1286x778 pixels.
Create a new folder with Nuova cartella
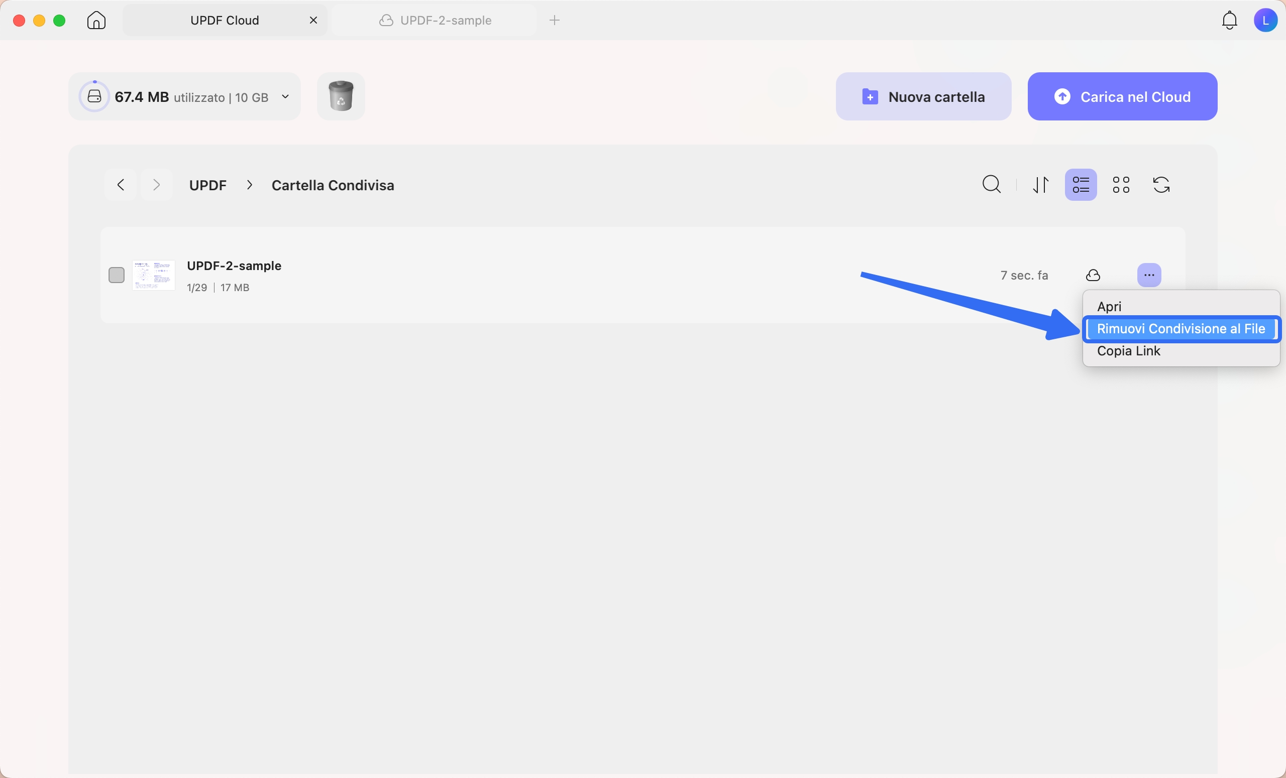923,96
